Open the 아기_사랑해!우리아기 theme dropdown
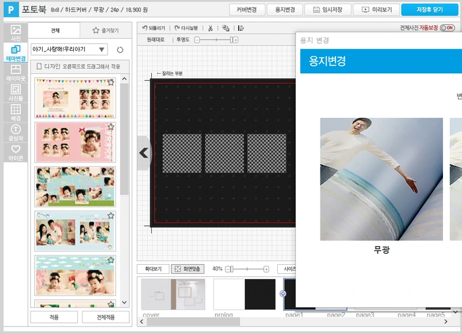This screenshot has width=462, height=334. click(x=69, y=49)
